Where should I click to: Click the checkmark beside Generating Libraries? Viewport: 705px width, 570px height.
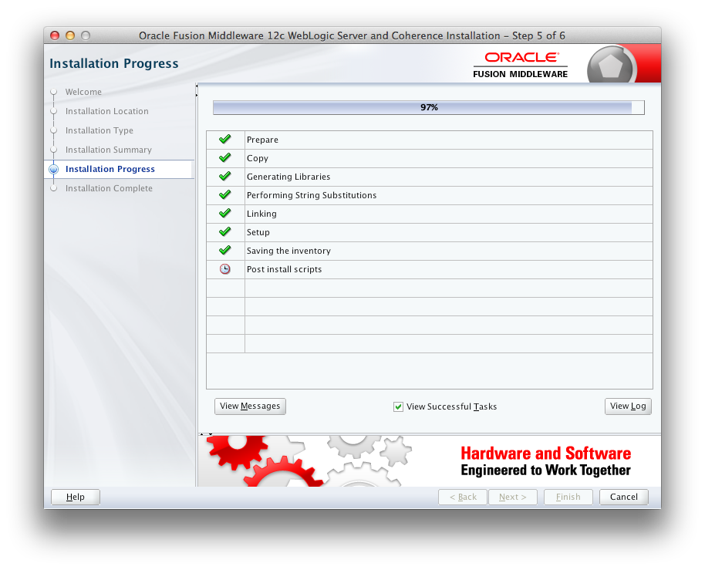pyautogui.click(x=224, y=176)
